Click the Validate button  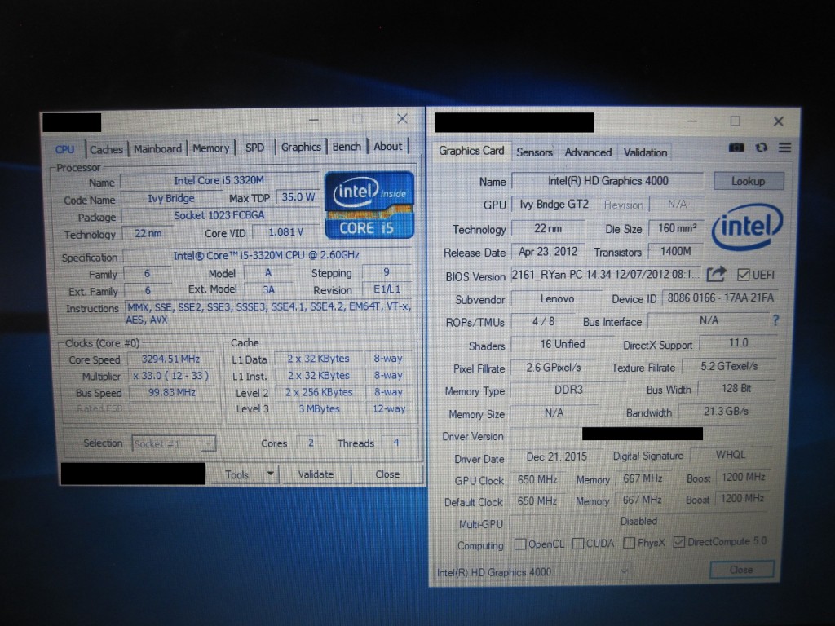coord(316,474)
